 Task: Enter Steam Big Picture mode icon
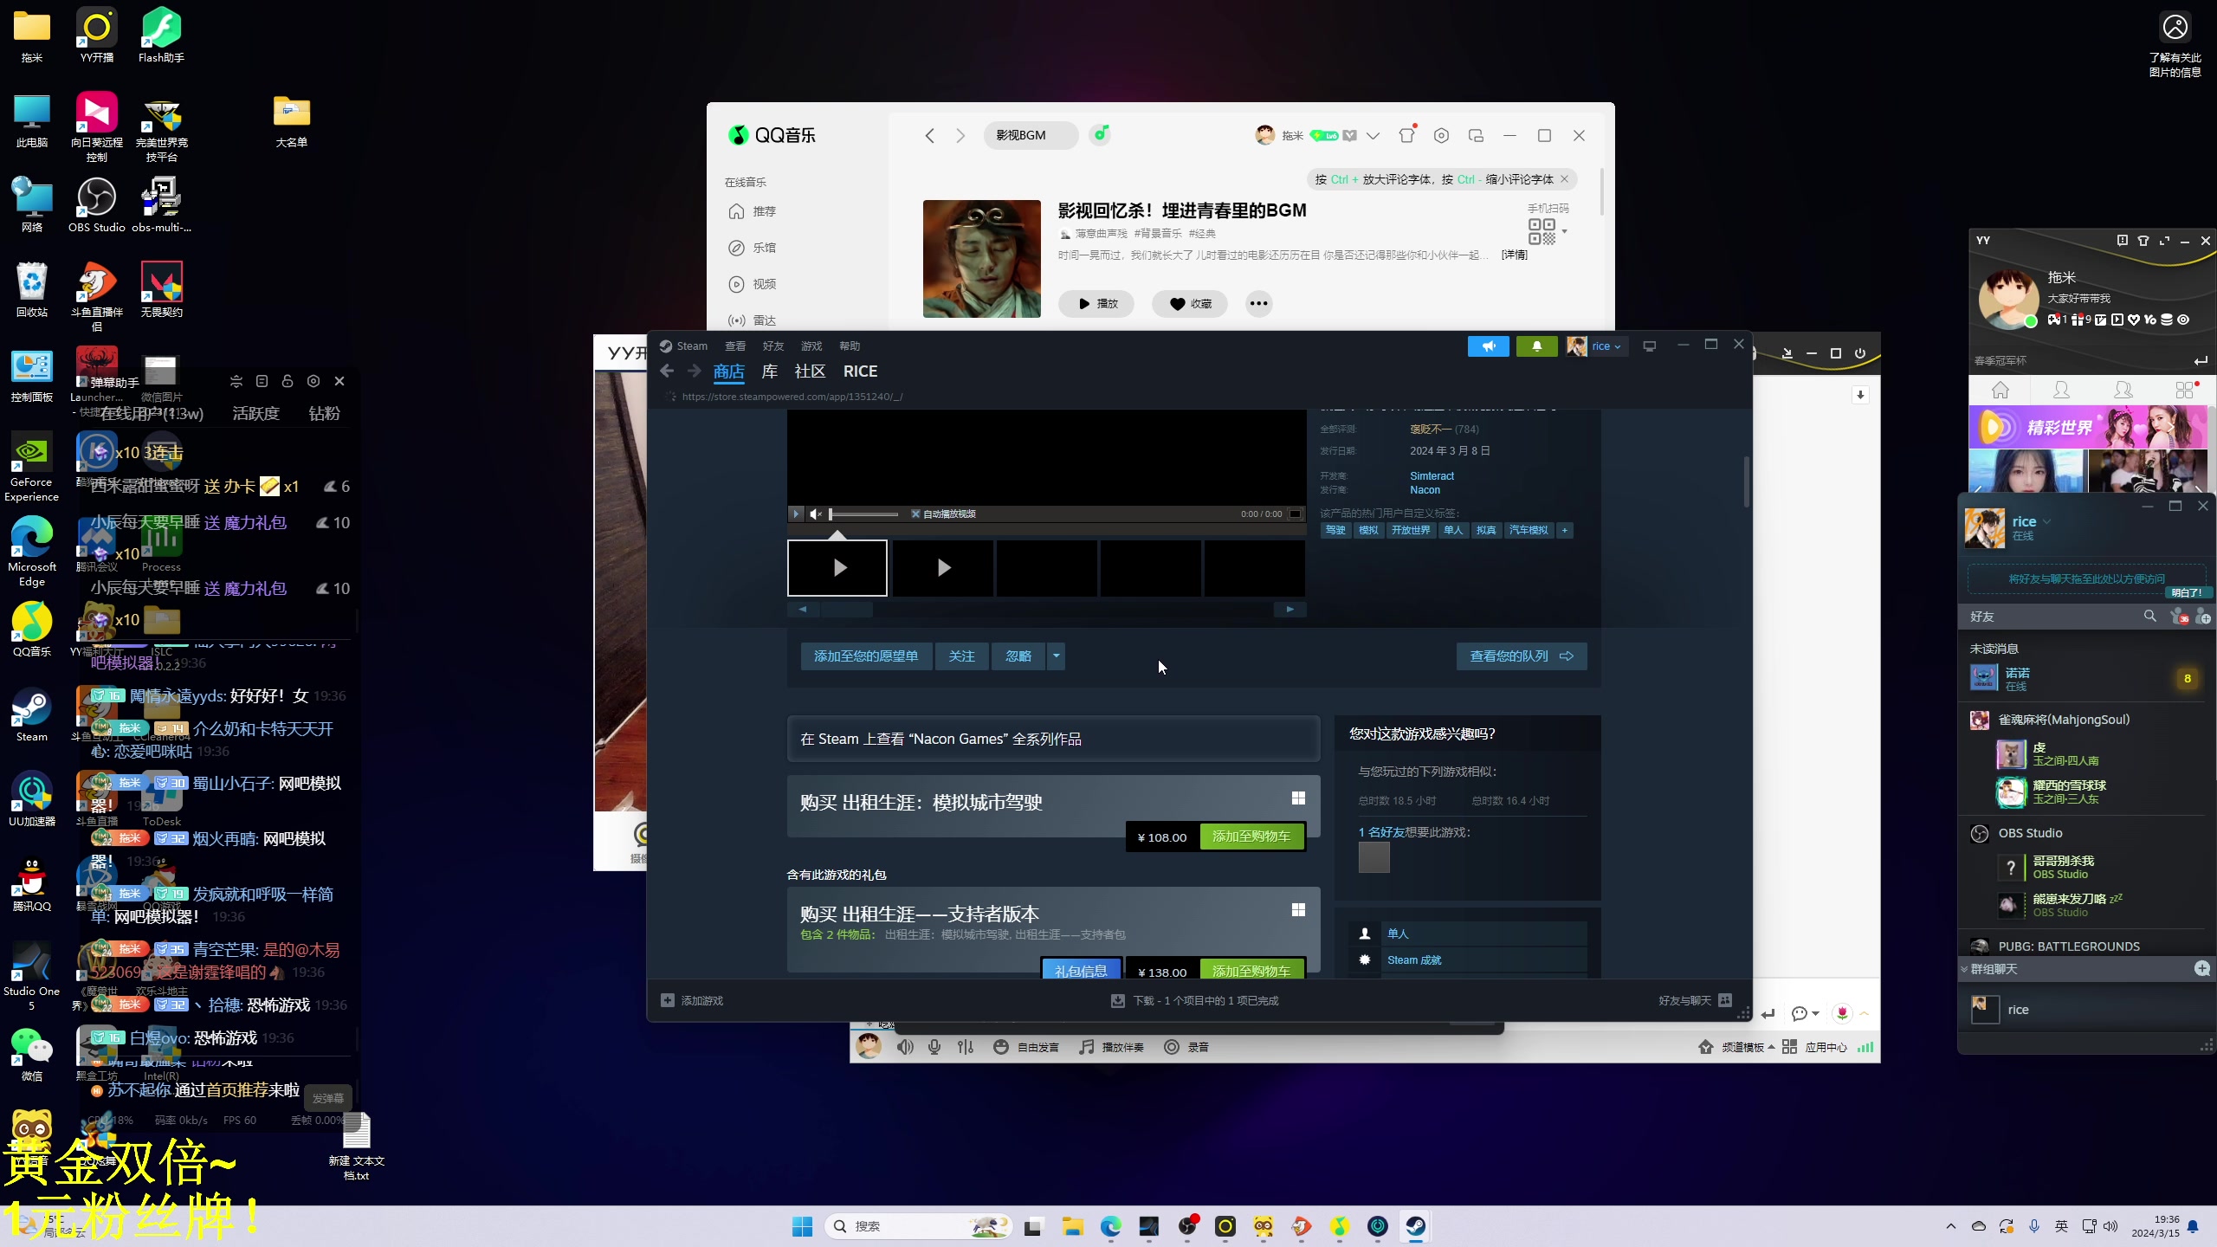tap(1650, 346)
